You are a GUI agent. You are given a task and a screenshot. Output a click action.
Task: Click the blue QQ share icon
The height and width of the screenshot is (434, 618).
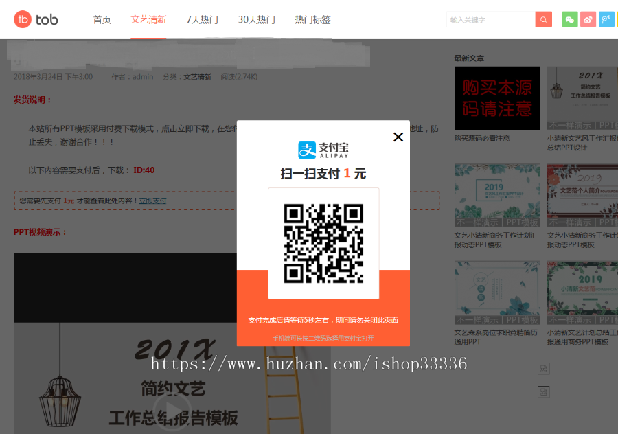(605, 19)
